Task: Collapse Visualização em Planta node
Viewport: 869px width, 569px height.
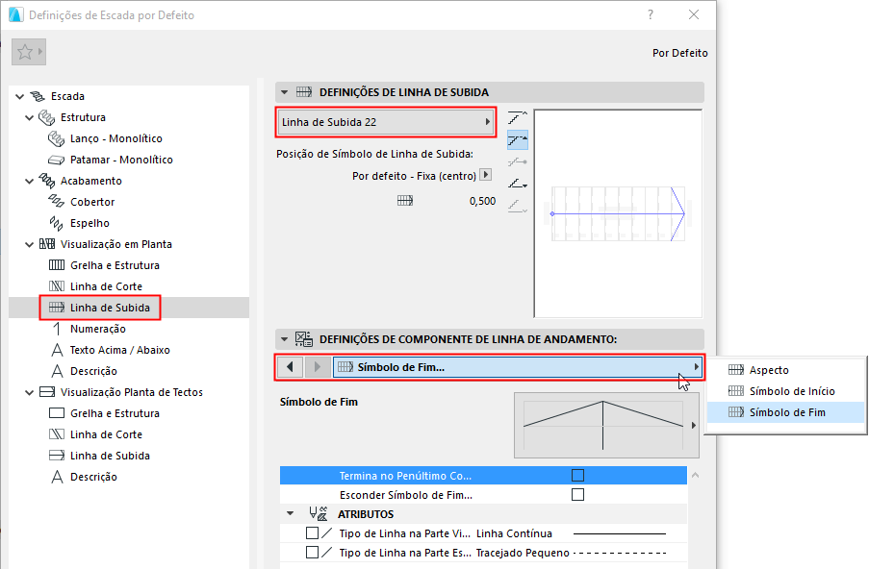Action: (30, 244)
